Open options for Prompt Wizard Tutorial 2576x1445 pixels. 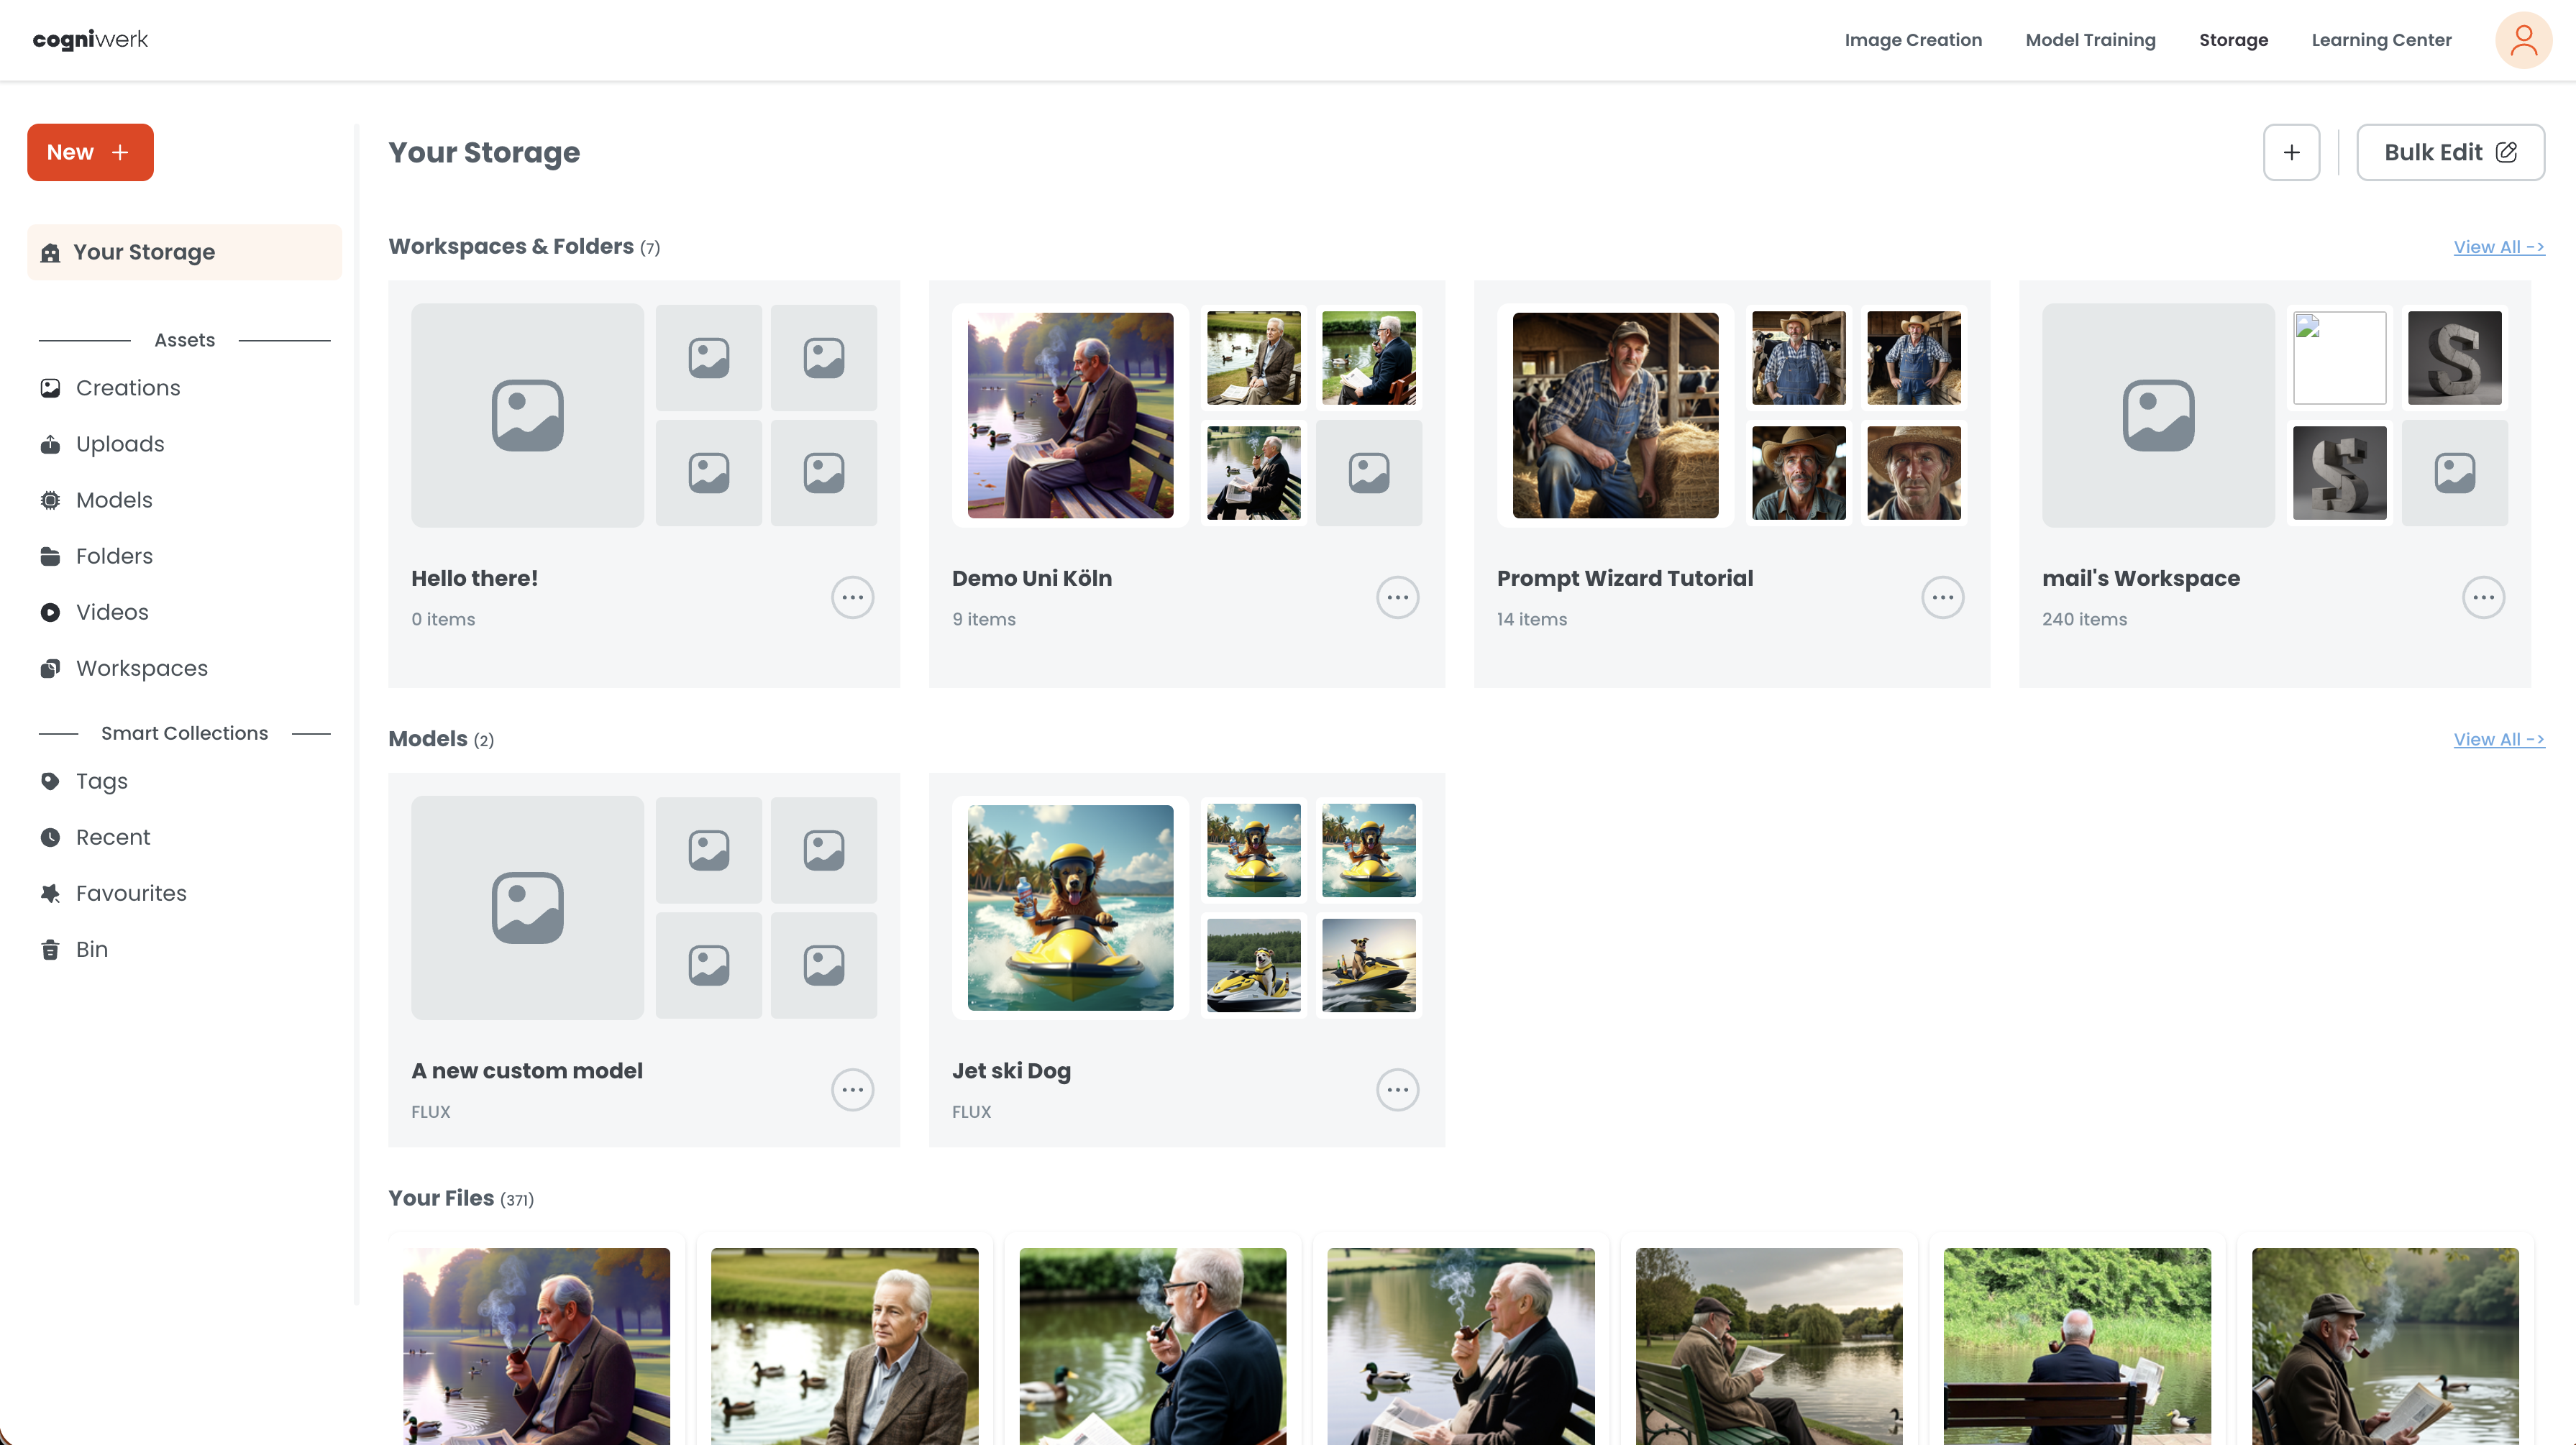(x=1942, y=598)
